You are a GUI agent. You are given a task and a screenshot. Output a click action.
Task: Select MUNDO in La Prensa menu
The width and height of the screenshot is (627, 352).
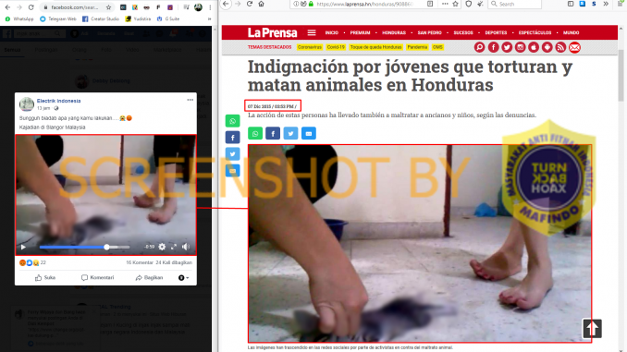click(x=571, y=32)
